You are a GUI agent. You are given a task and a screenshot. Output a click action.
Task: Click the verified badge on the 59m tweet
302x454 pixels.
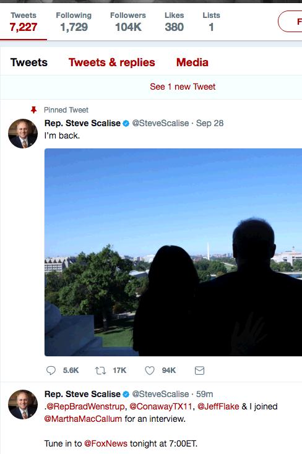pyautogui.click(x=126, y=394)
